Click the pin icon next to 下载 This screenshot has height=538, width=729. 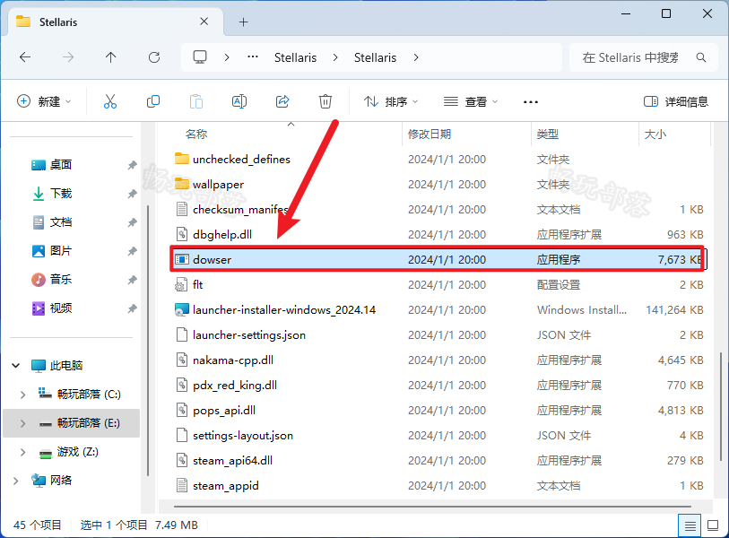point(132,194)
